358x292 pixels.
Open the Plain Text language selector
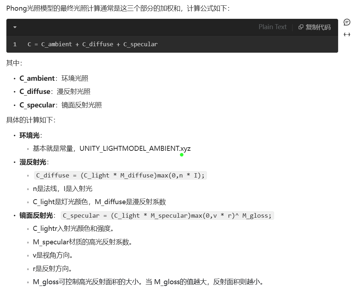272,27
